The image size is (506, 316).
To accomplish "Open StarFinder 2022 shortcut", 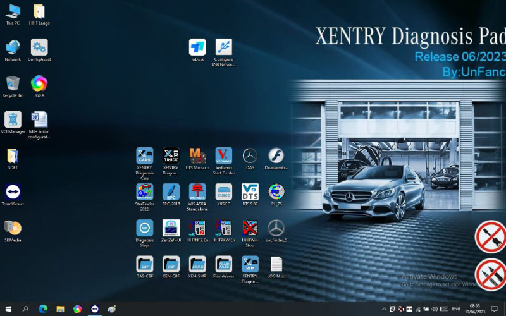I will point(144,192).
